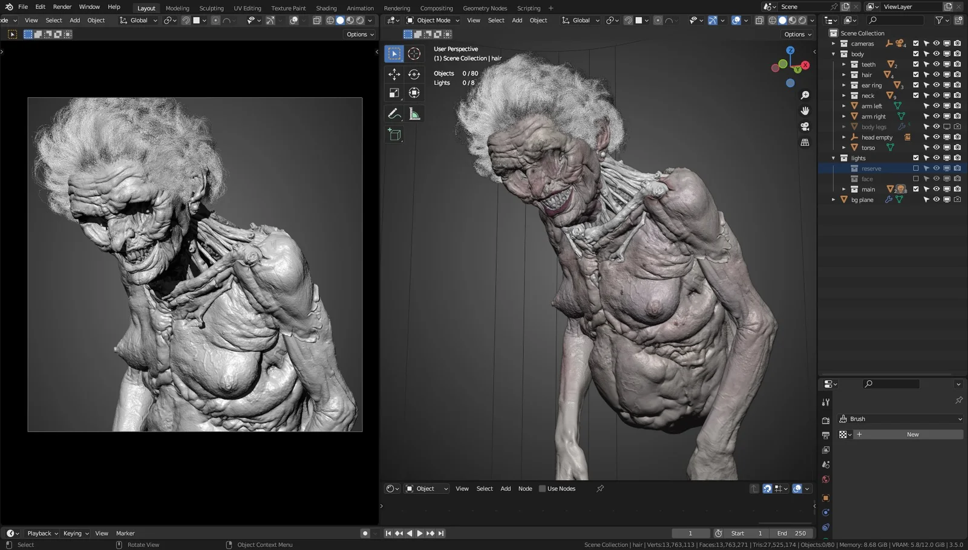Switch to the Sculpting workspace tab
The image size is (968, 550).
(211, 8)
